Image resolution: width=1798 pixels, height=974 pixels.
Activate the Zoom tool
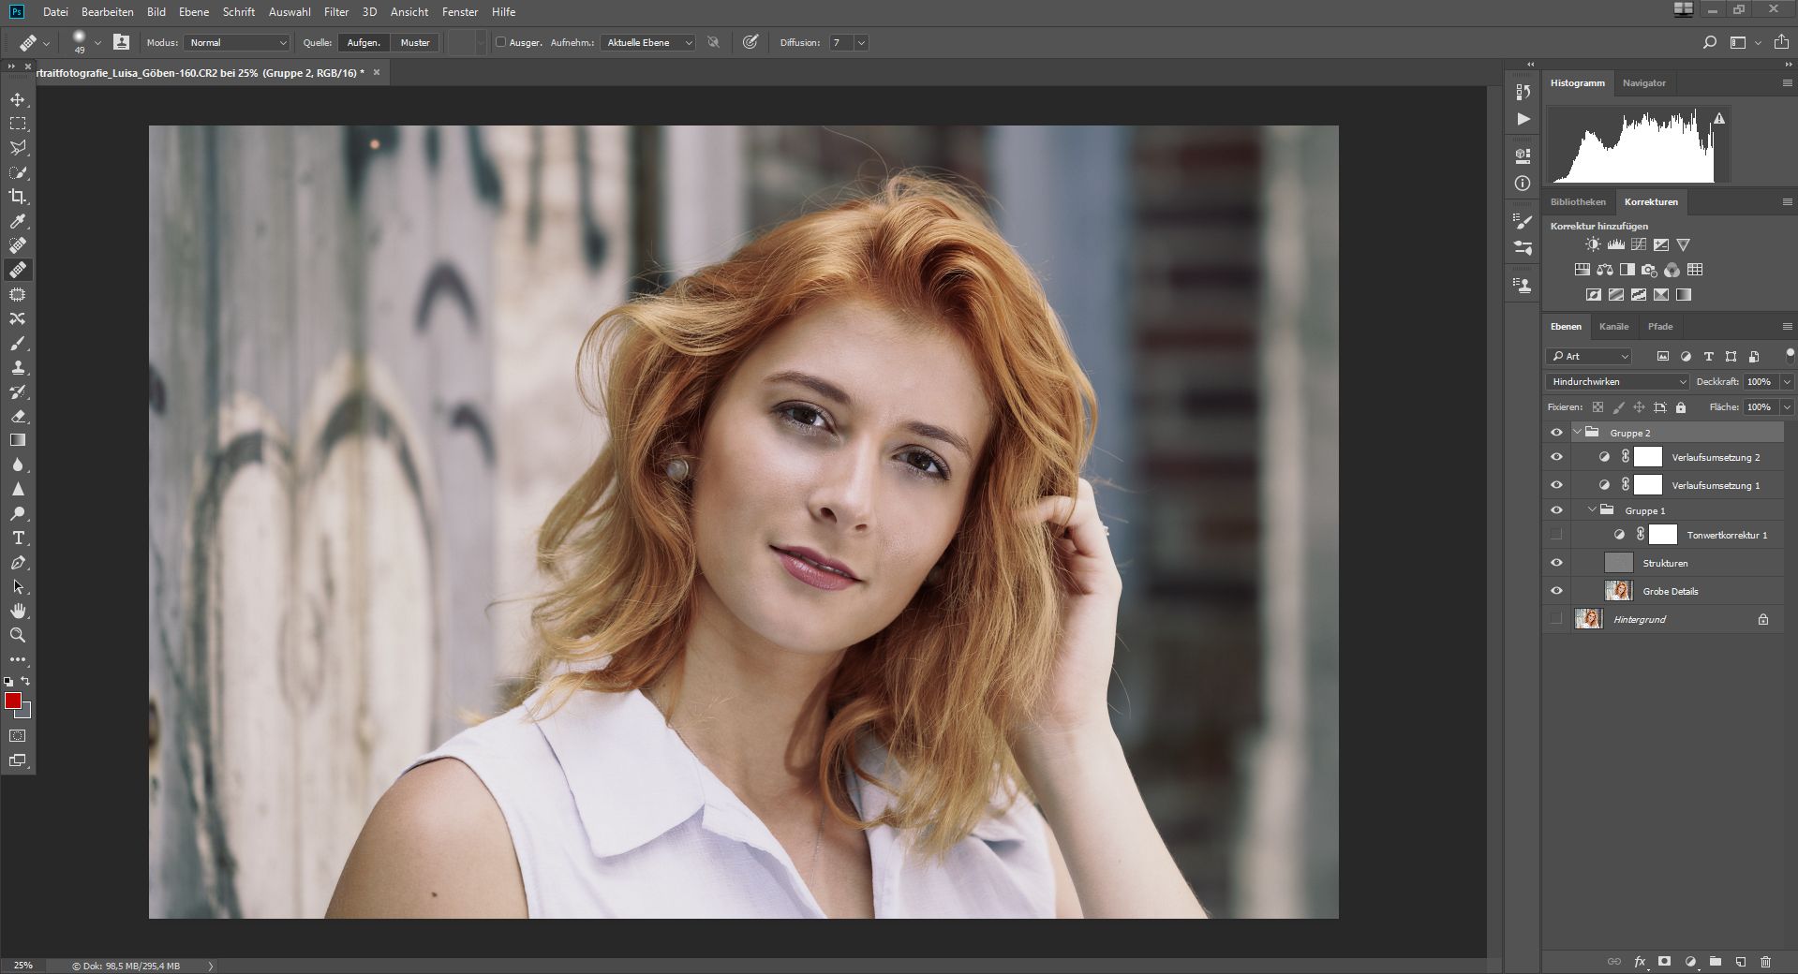18,635
